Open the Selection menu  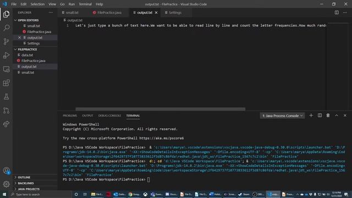click(37, 4)
